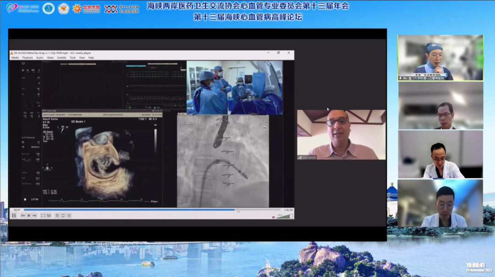Expand the Audio menu
Image resolution: width=495 pixels, height=277 pixels.
coord(40,58)
